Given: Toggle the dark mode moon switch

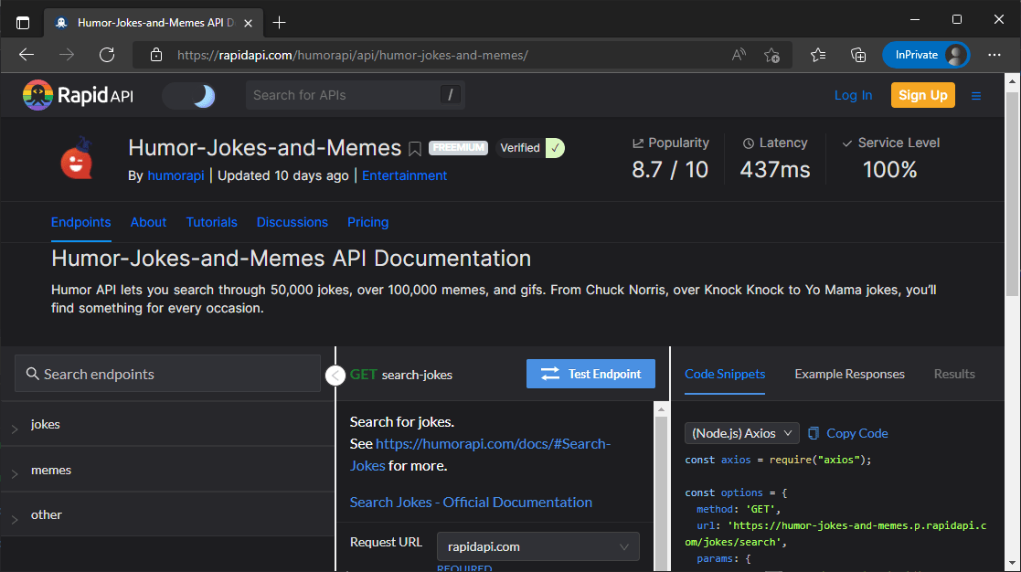Looking at the screenshot, I should (189, 96).
